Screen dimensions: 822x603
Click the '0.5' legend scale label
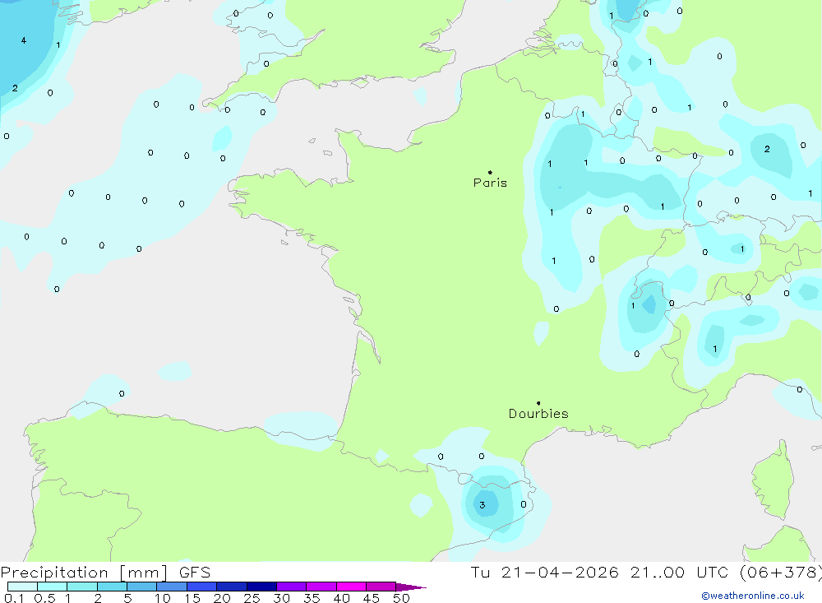click(44, 598)
